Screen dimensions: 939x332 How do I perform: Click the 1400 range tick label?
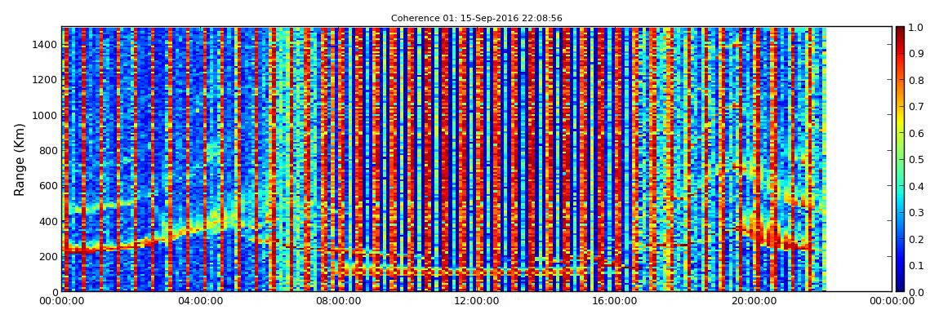point(46,44)
